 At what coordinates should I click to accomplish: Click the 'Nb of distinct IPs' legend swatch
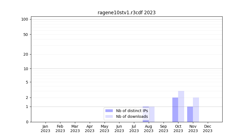(109, 111)
